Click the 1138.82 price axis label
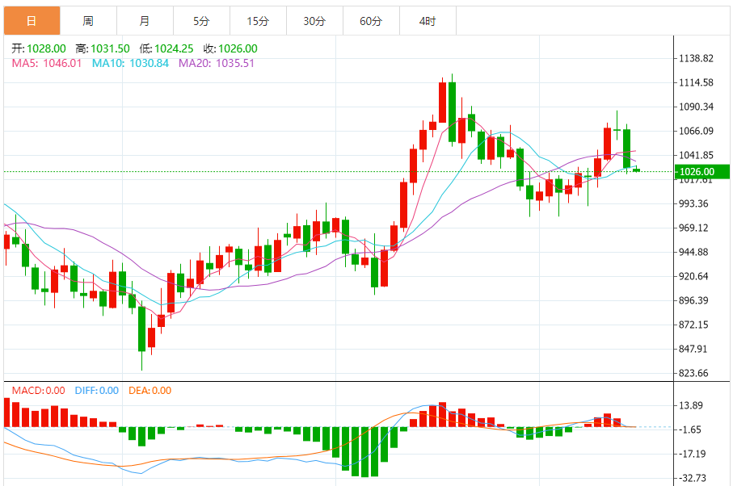 (696, 58)
